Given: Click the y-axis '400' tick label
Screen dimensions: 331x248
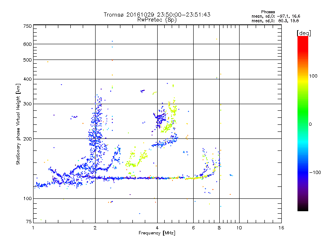Looking at the screenshot, I should 27,79.
